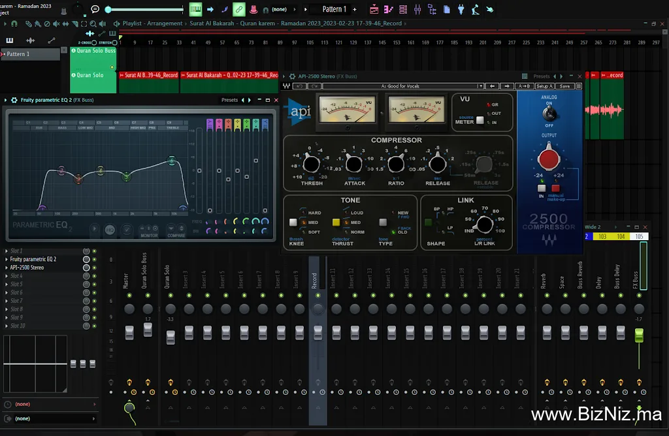Toggle the red manual make-up button
Image resolution: width=669 pixels, height=436 pixels.
(555, 188)
